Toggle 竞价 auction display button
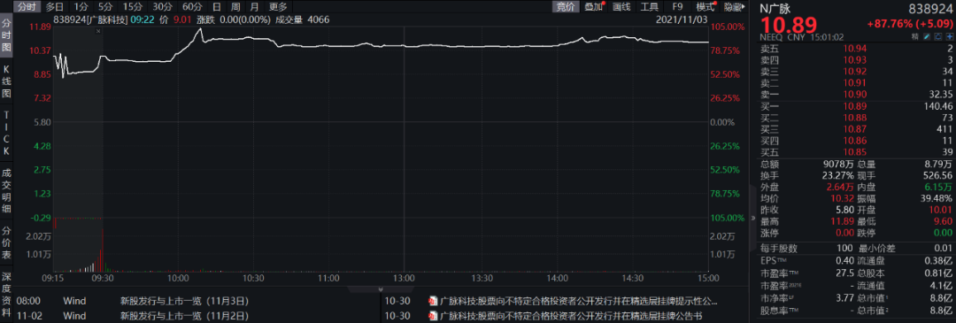956x323 pixels. pos(565,7)
